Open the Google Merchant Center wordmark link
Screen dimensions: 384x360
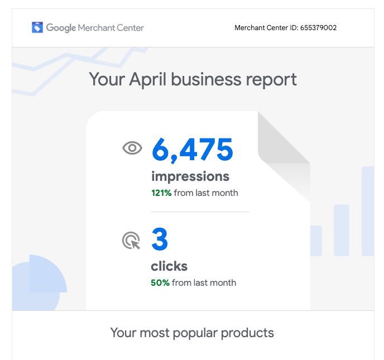95,27
